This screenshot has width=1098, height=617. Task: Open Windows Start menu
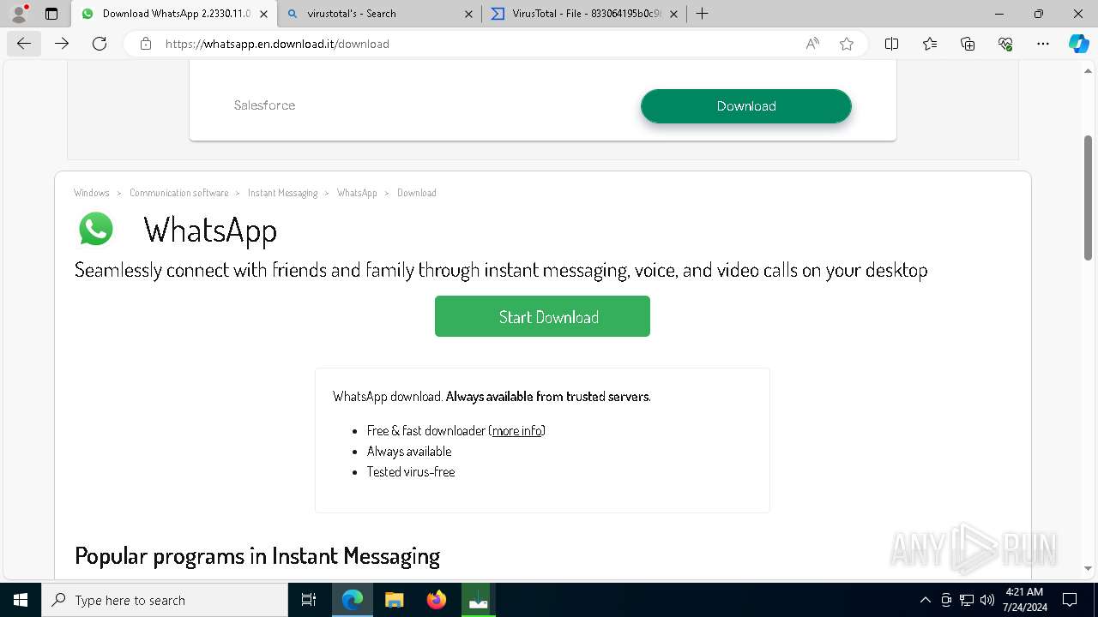(x=21, y=600)
